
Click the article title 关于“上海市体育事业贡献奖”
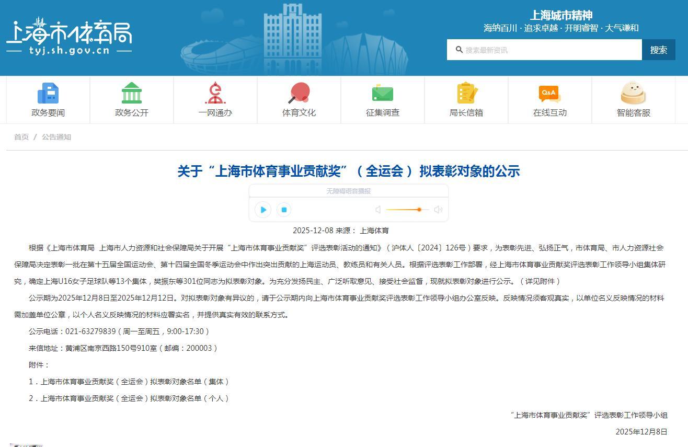[348, 171]
